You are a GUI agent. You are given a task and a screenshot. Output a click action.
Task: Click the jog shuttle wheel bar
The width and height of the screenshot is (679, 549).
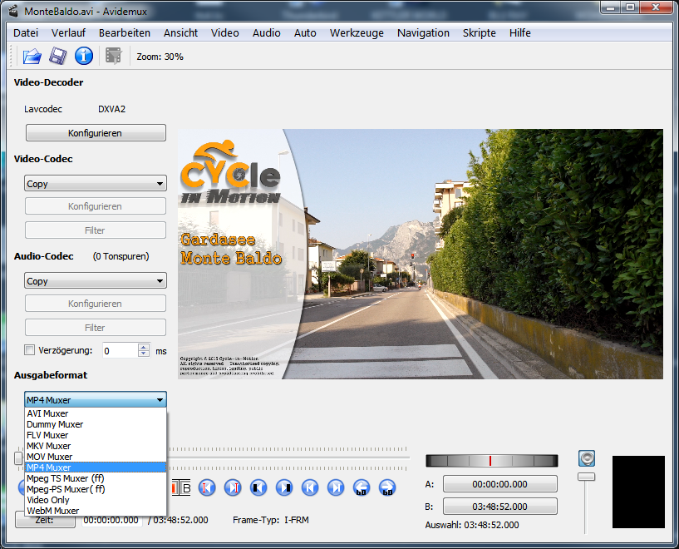pos(491,461)
